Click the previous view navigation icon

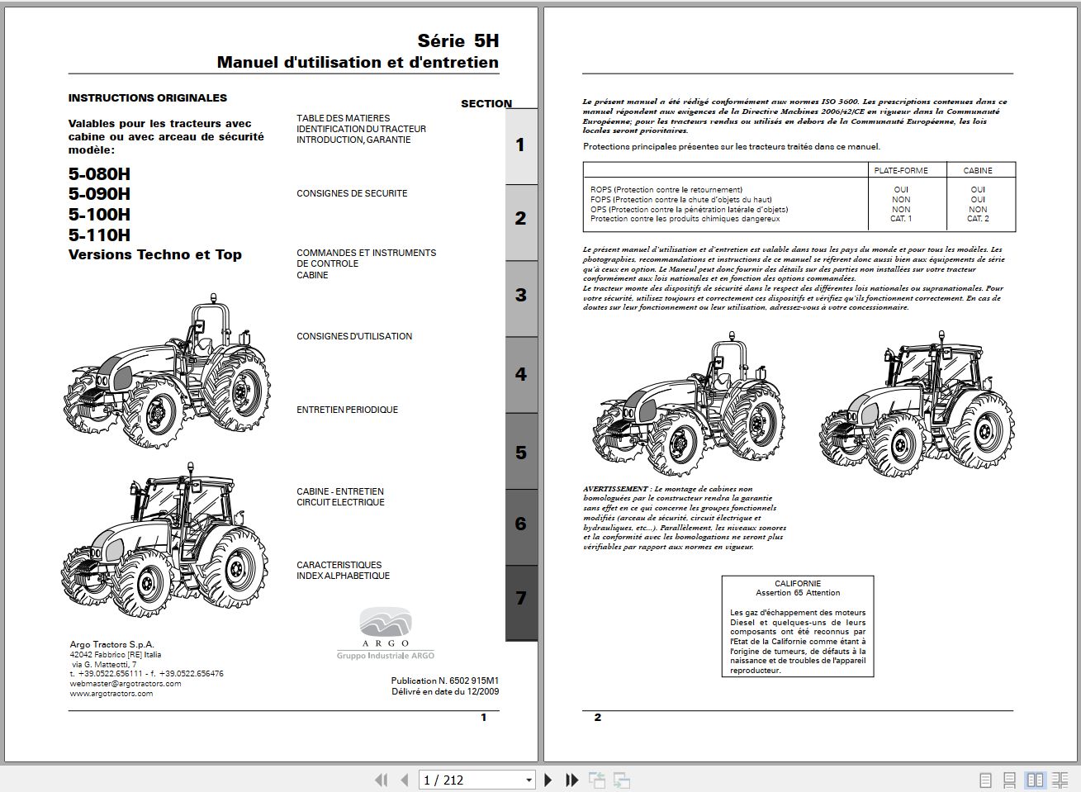pyautogui.click(x=597, y=780)
